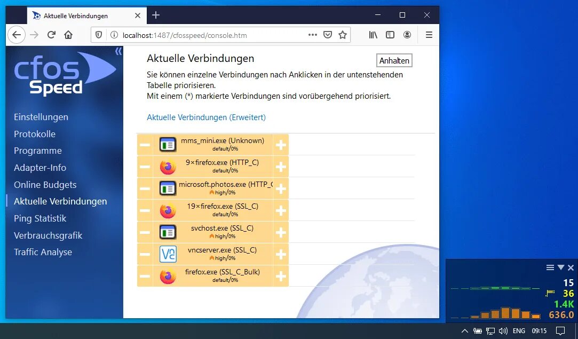578x339 pixels.
Task: Click the network icon in system tray
Action: click(x=490, y=331)
